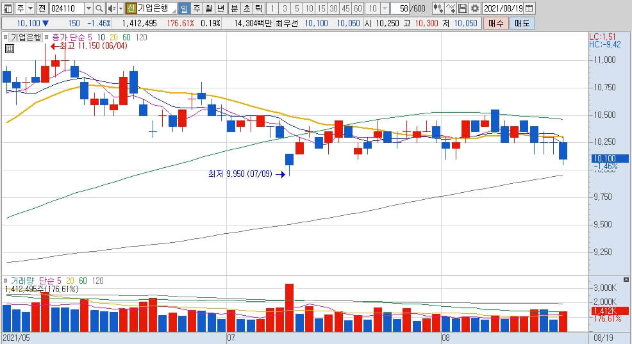
Task: Click the add line indicator icon
Action: pyautogui.click(x=451, y=8)
